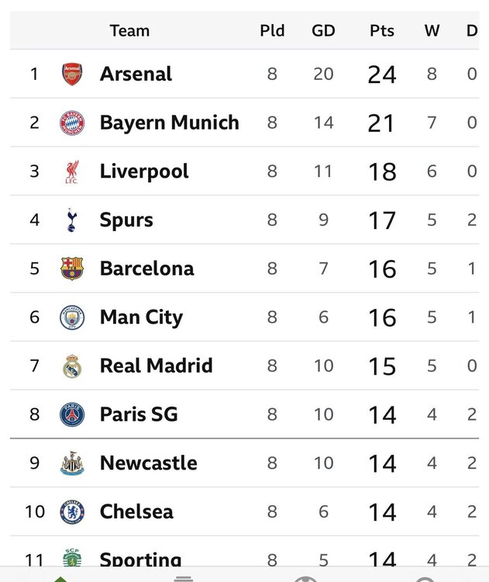This screenshot has width=489, height=582.
Task: Tap Arsenal's 24 points value
Action: [382, 74]
